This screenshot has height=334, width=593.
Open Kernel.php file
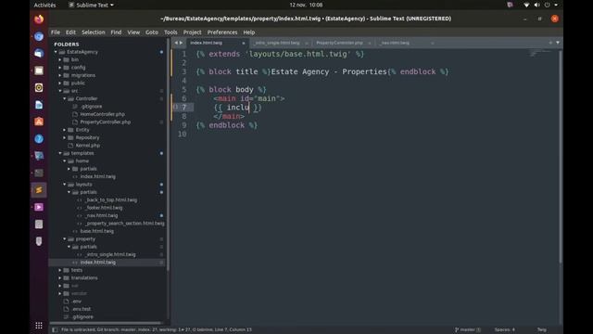tap(88, 146)
